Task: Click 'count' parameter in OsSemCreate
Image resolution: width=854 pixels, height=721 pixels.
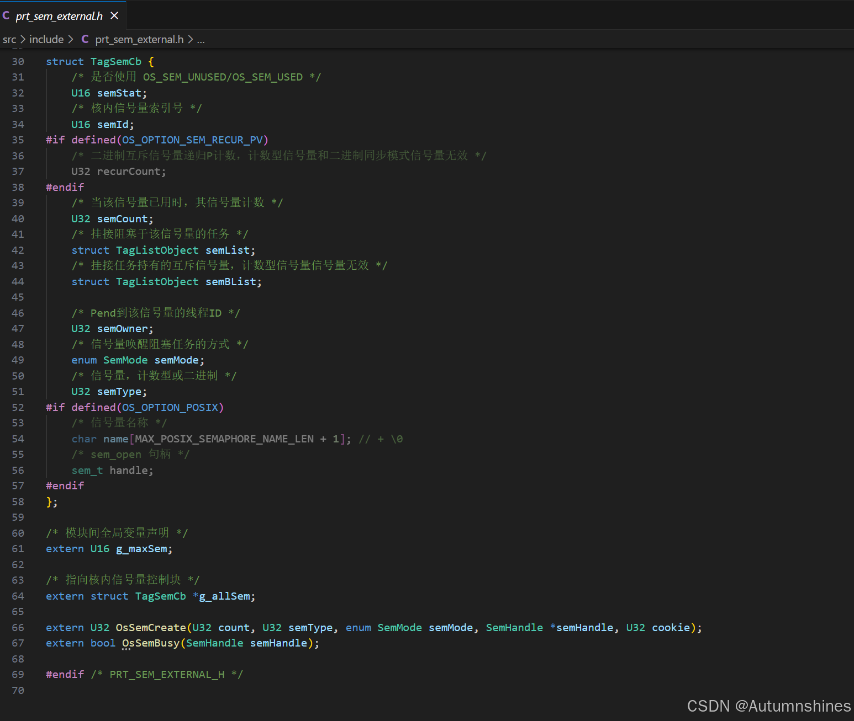Action: pyautogui.click(x=234, y=628)
